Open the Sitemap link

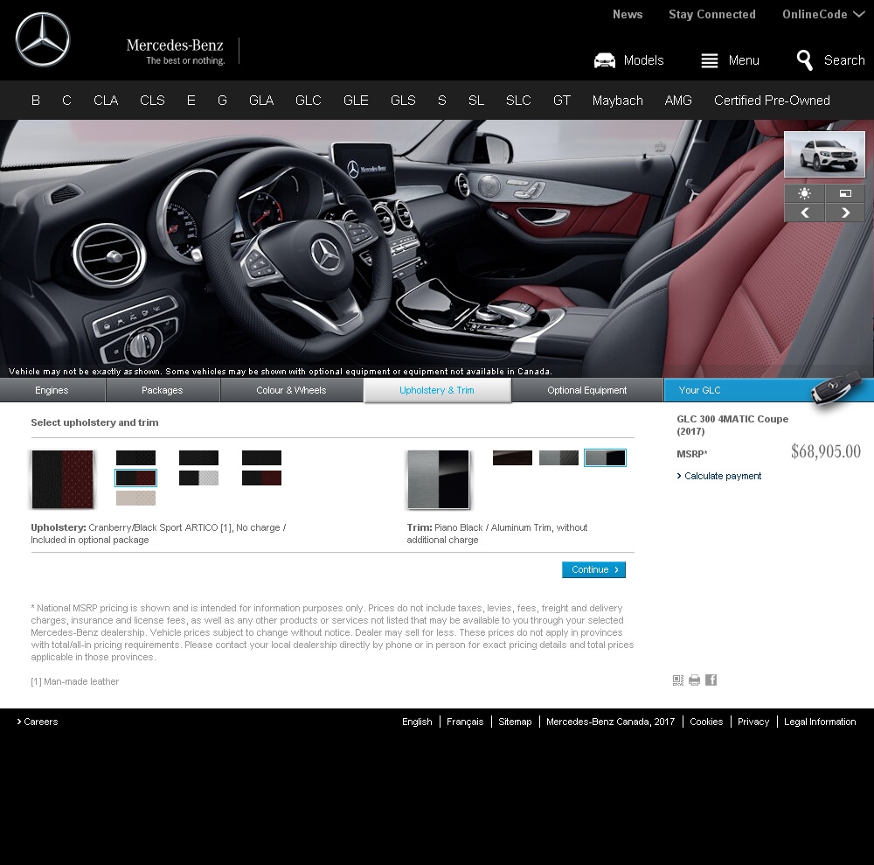tap(515, 722)
